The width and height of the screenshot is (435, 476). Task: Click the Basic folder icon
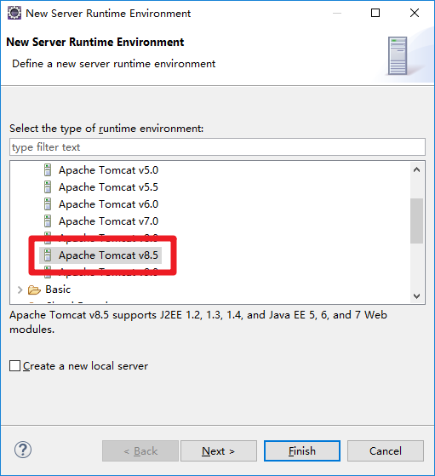point(34,290)
